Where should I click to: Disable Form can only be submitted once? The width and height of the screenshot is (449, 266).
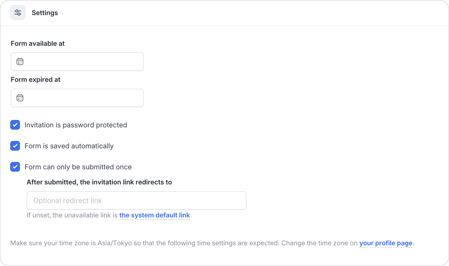[x=15, y=167]
